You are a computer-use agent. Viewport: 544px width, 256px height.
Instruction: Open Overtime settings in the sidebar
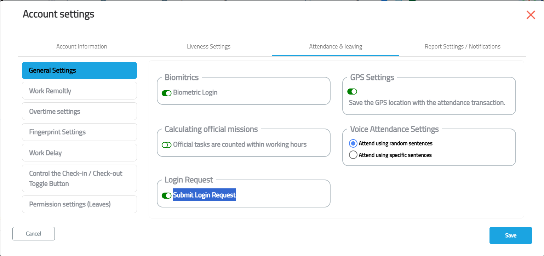click(x=79, y=112)
